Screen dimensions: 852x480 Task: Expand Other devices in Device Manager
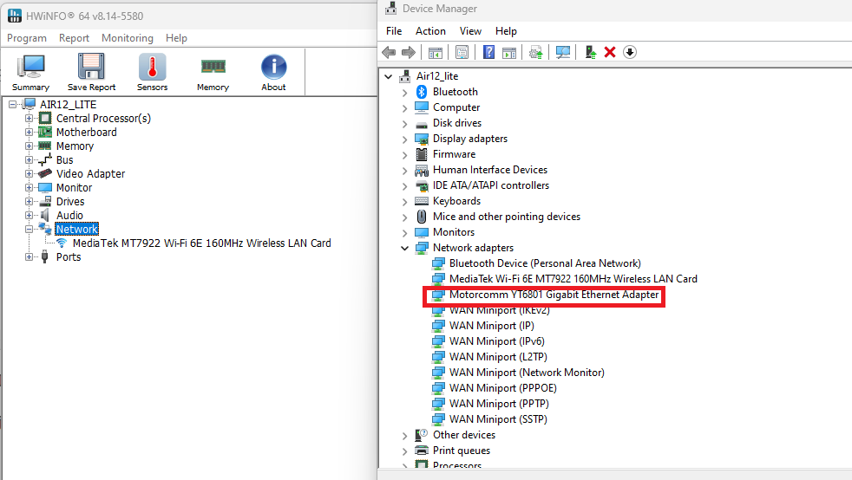404,435
